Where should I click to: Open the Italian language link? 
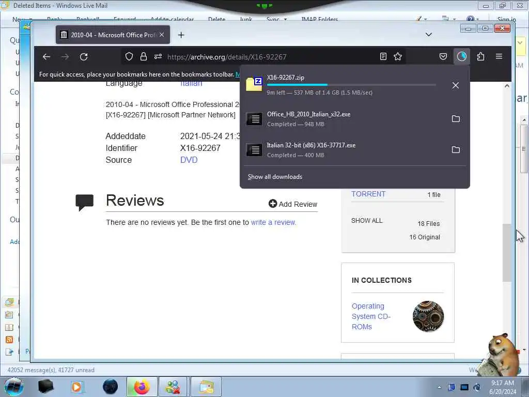(191, 84)
